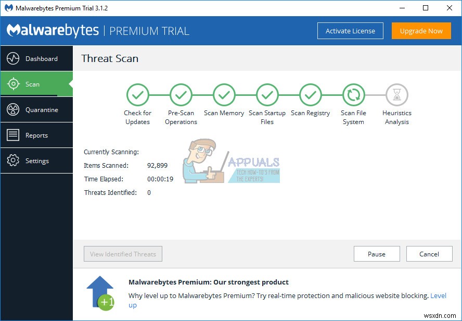Screen dimensions: 462x321
Task: Open the Settings section
Action: coord(36,160)
